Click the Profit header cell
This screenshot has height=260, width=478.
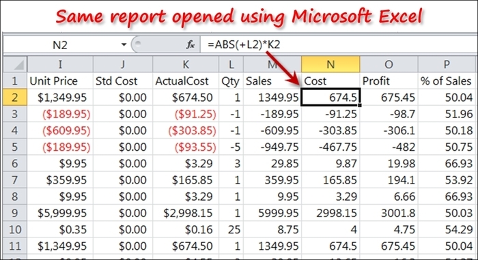click(x=389, y=81)
